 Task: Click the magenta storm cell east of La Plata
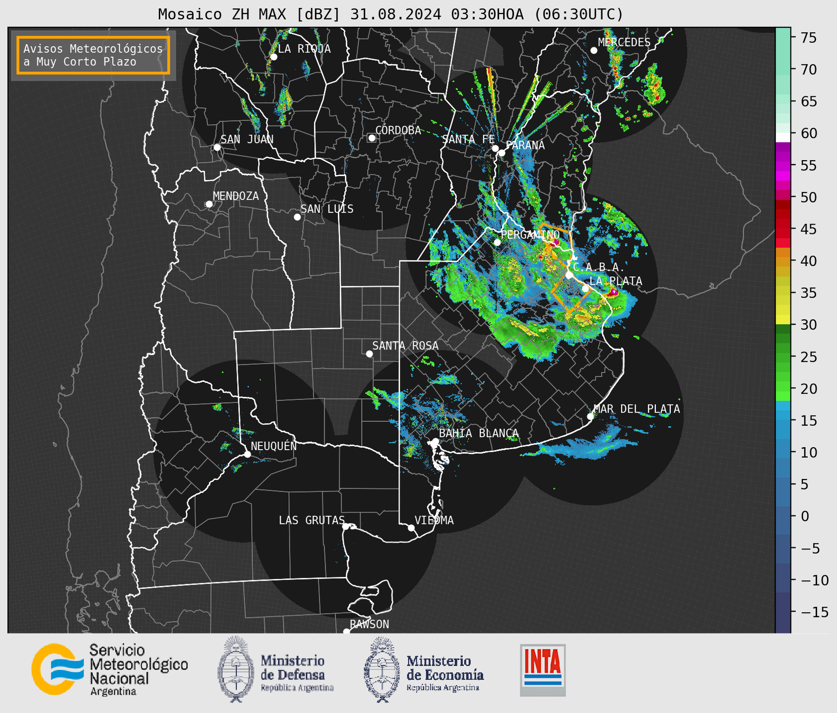tap(614, 293)
